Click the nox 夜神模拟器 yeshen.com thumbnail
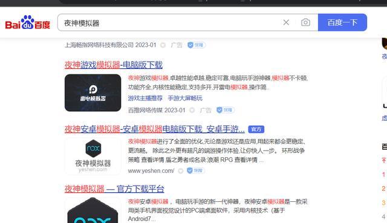 (x=93, y=157)
